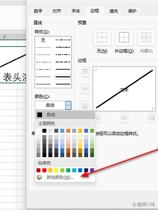Switch to the 保护 tab

pos(132,11)
